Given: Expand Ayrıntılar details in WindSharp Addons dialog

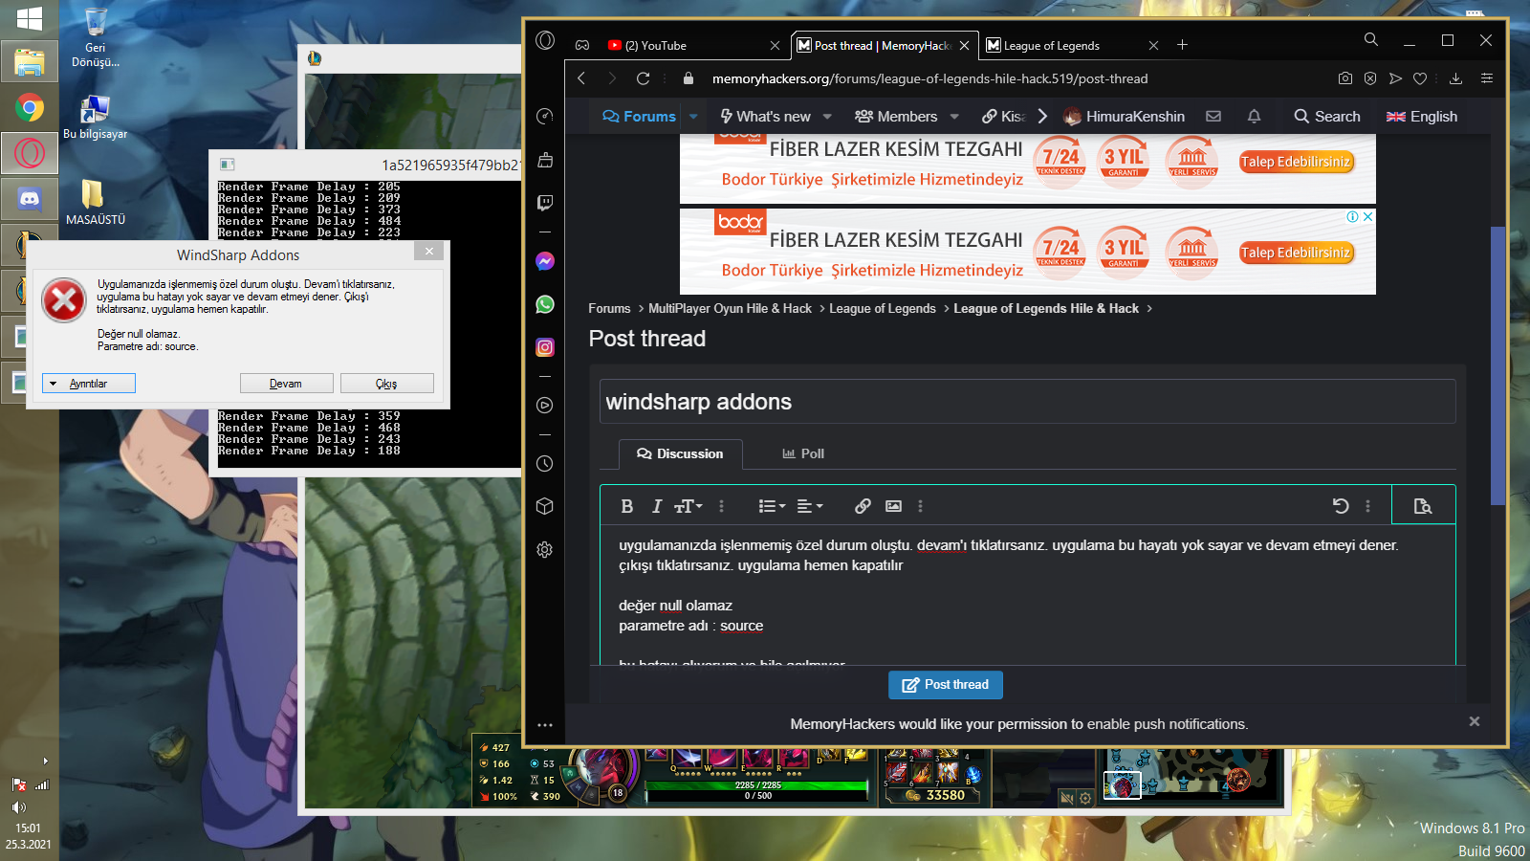Looking at the screenshot, I should 89,384.
